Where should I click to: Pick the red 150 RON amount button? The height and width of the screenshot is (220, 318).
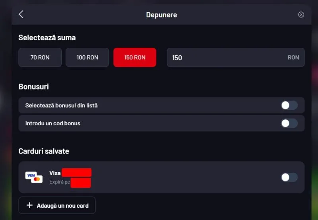(x=135, y=57)
